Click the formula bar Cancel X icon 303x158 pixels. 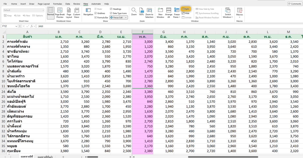(23, 26)
